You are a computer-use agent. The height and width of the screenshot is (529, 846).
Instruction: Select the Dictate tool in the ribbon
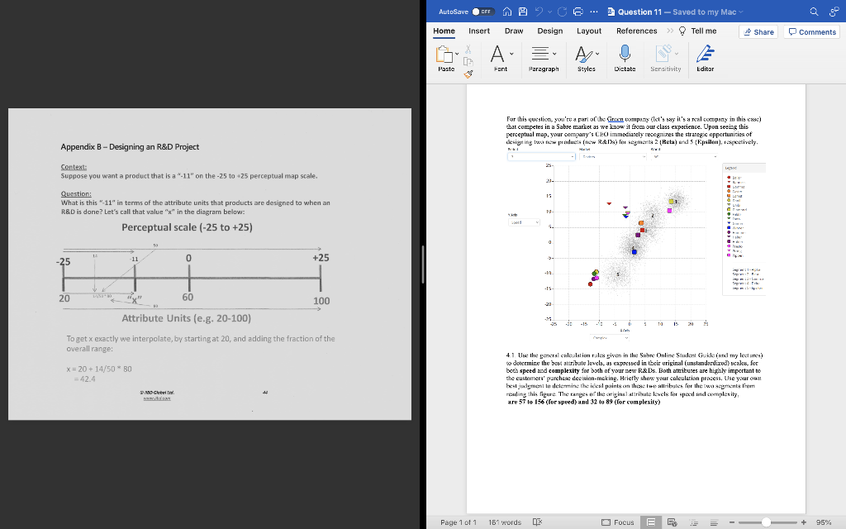click(x=625, y=54)
